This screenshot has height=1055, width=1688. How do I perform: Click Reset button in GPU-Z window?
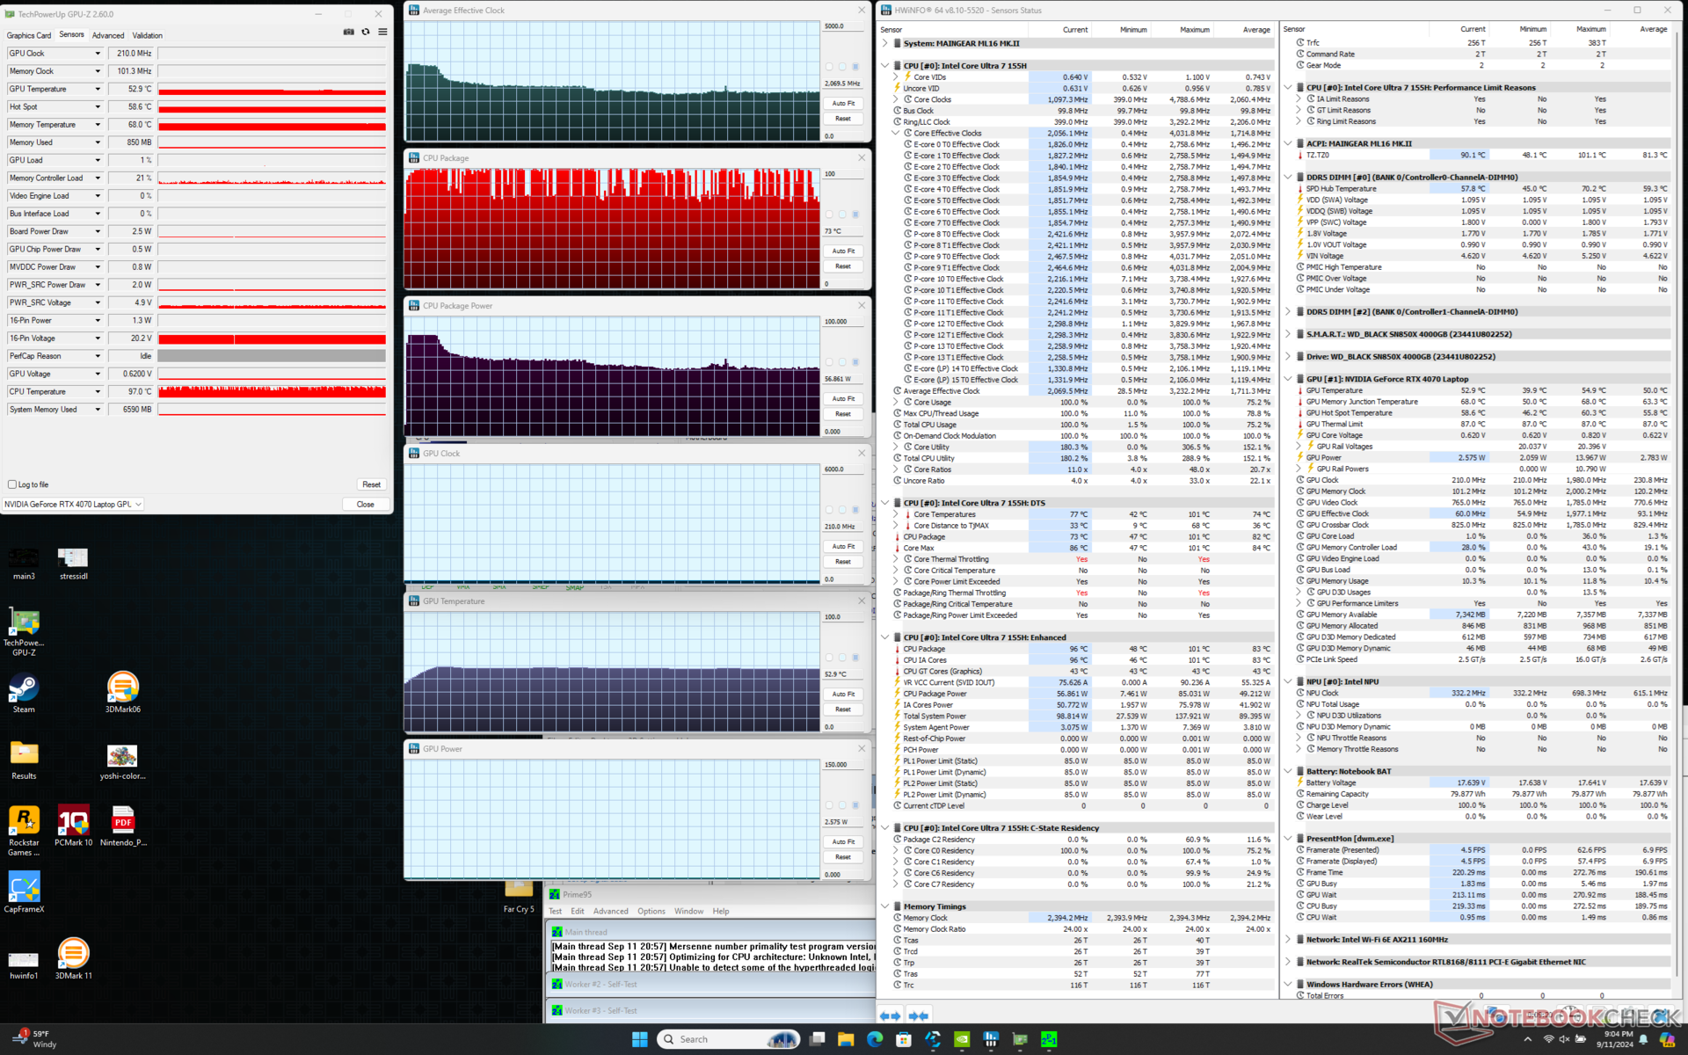(371, 484)
